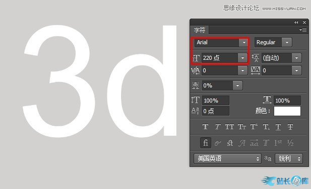311x189 pixels.
Task: Toggle Underline text style
Action: (278, 127)
